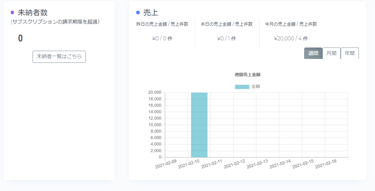Viewport: 375px width, 191px height.
Task: Click the unpaid count value 0
Action: coord(20,39)
